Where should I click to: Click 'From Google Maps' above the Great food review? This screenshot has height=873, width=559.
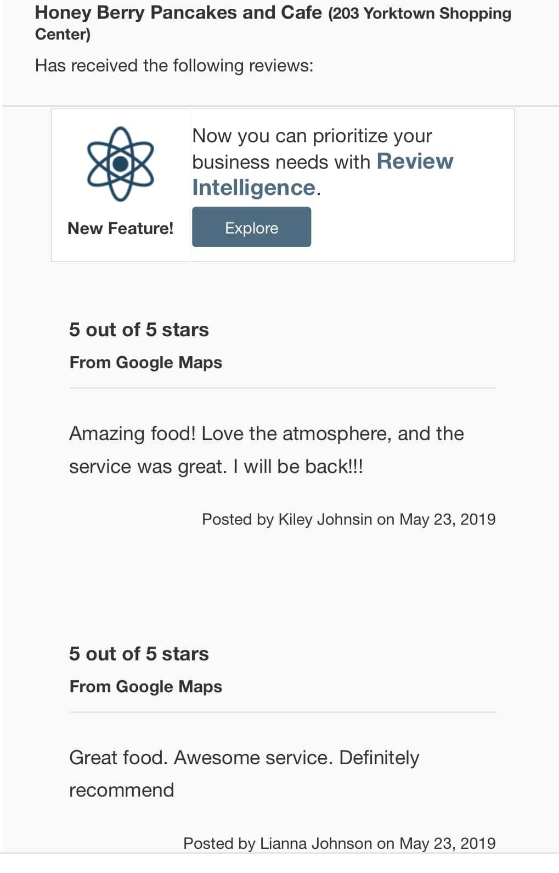[146, 687]
